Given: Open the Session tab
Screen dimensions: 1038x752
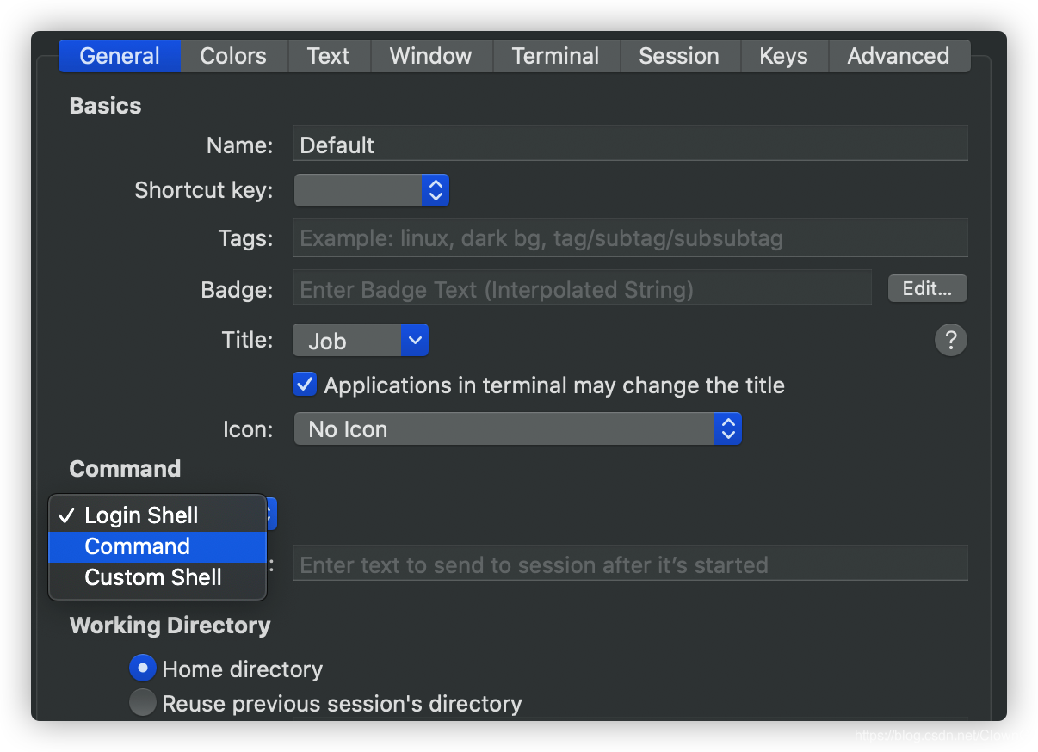Looking at the screenshot, I should pyautogui.click(x=678, y=56).
